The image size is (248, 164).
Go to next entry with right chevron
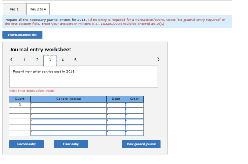tap(159, 59)
